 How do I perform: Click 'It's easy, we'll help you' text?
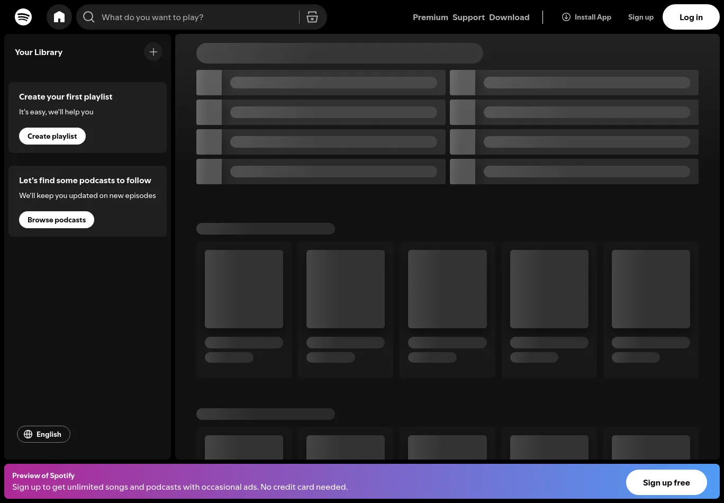56,112
